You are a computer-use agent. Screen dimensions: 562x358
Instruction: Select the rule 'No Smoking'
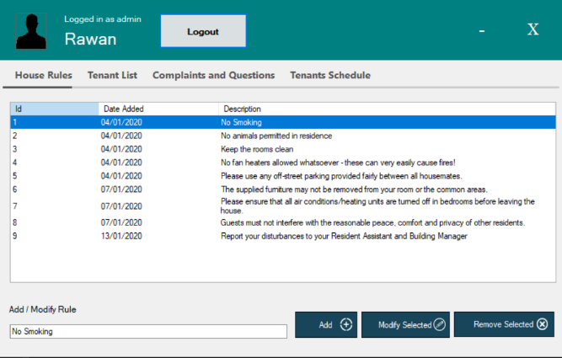[x=283, y=122]
